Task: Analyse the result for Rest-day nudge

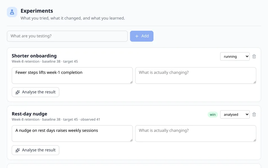Action: [x=35, y=150]
